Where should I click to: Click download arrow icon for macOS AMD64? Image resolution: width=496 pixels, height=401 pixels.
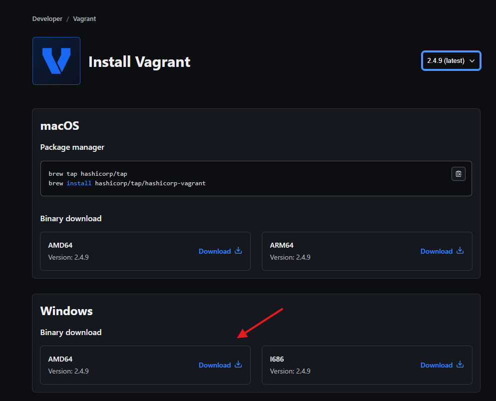tap(238, 251)
